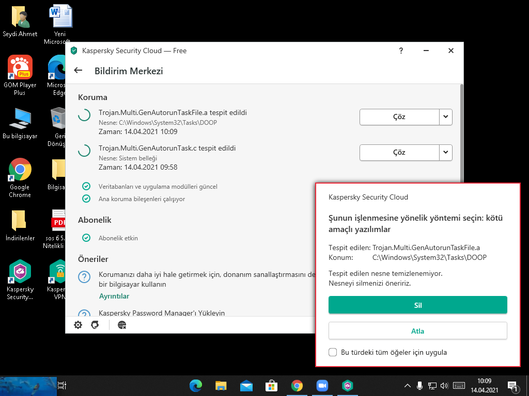Click Çöz button for GenAutorunTaskFile.a threat
The width and height of the screenshot is (529, 396).
[399, 117]
